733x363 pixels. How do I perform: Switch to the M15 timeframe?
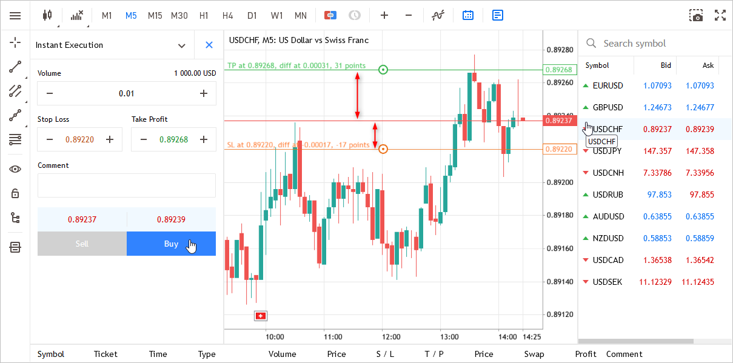[x=155, y=15]
